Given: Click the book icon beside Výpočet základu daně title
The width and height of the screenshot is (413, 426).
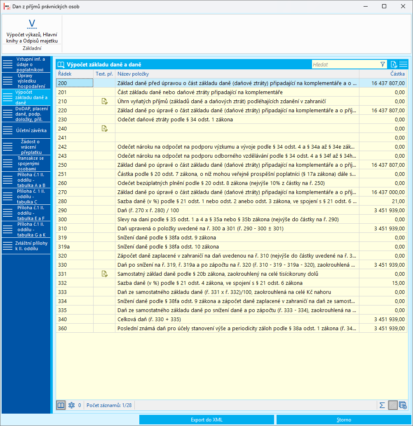Looking at the screenshot, I should click(x=61, y=65).
